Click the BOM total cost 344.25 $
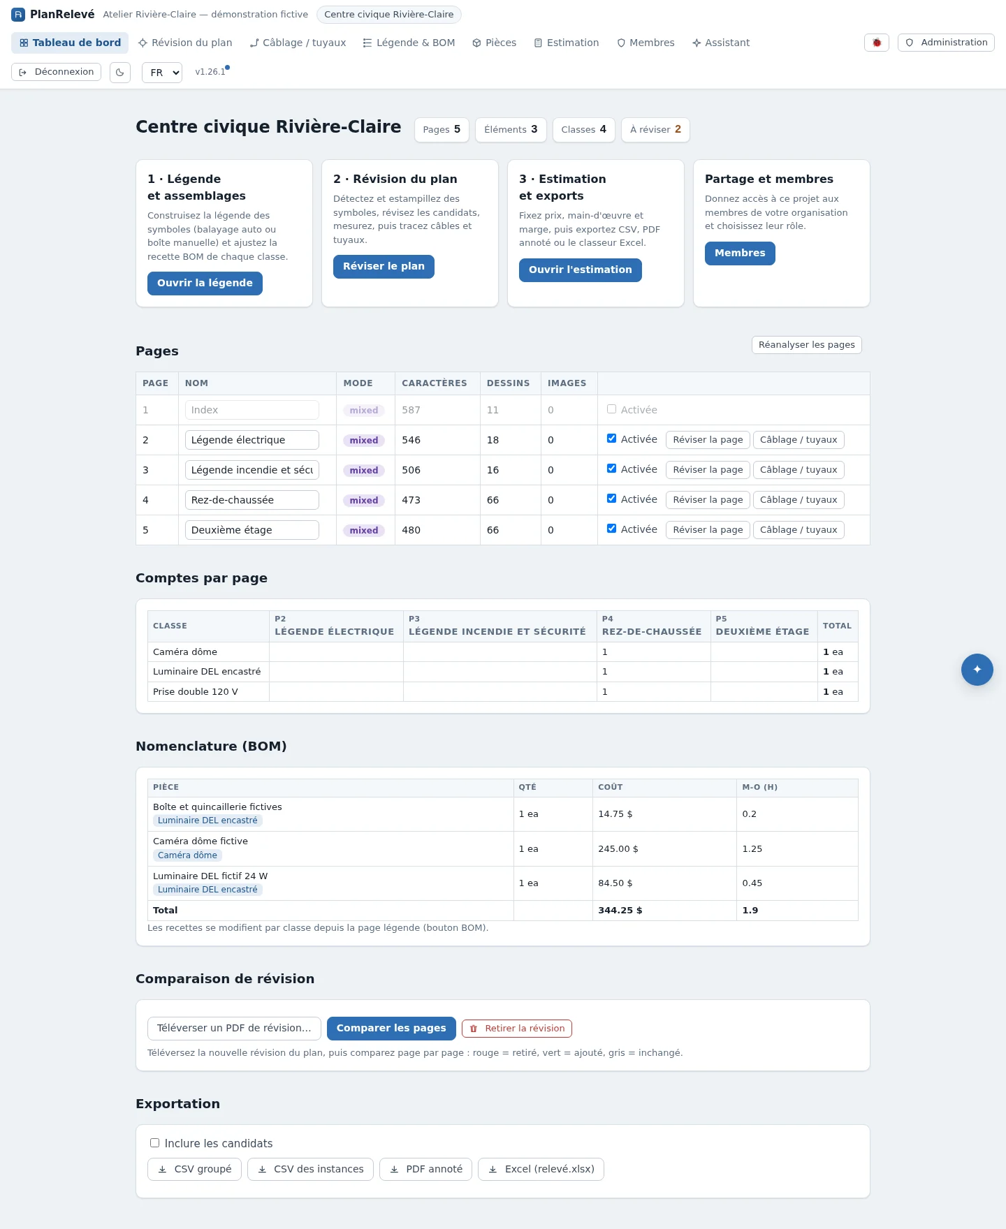This screenshot has width=1006, height=1229. tap(620, 911)
